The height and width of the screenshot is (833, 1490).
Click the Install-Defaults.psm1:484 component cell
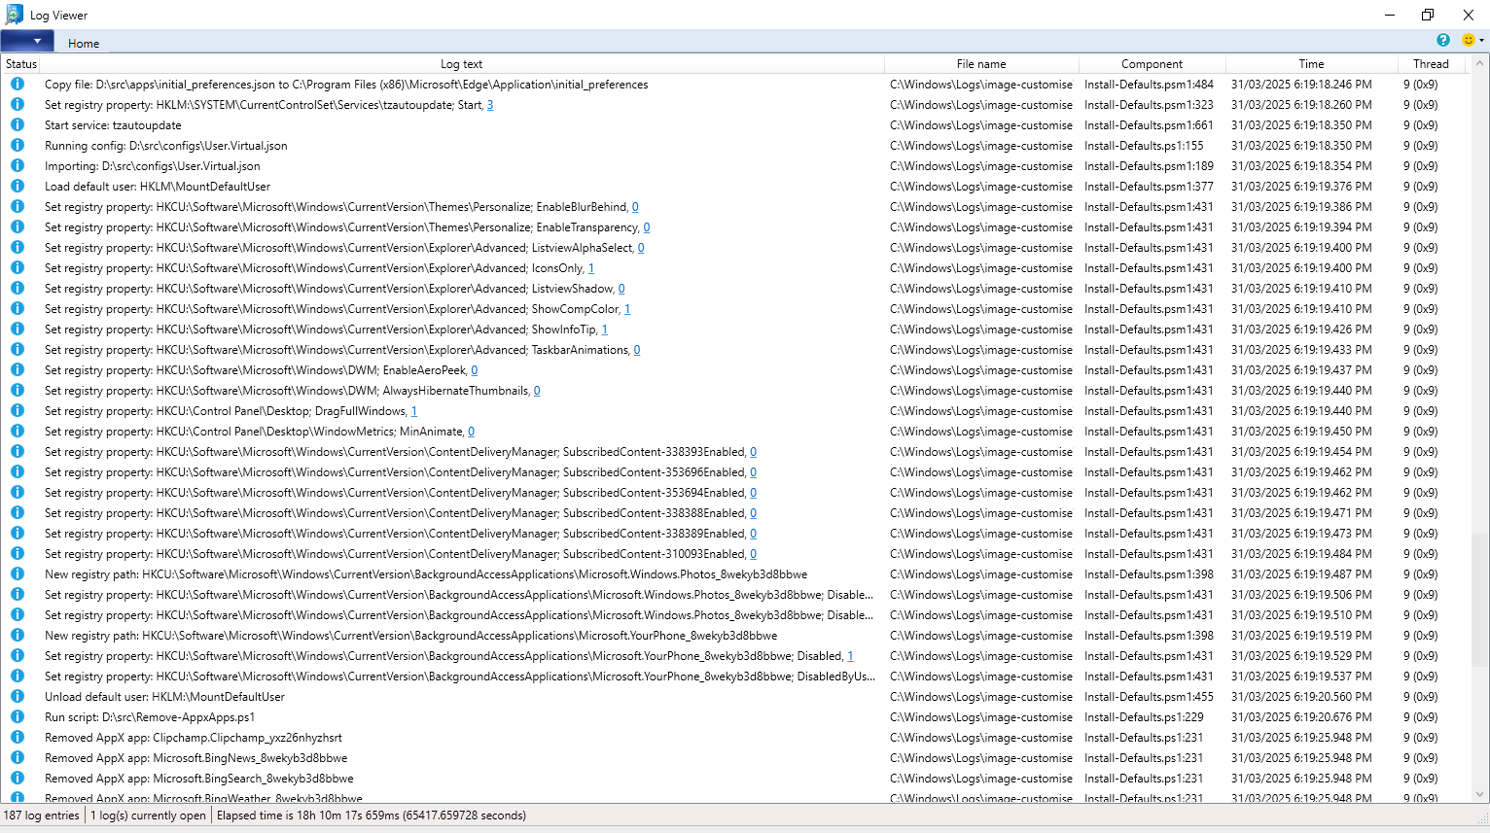1149,85
